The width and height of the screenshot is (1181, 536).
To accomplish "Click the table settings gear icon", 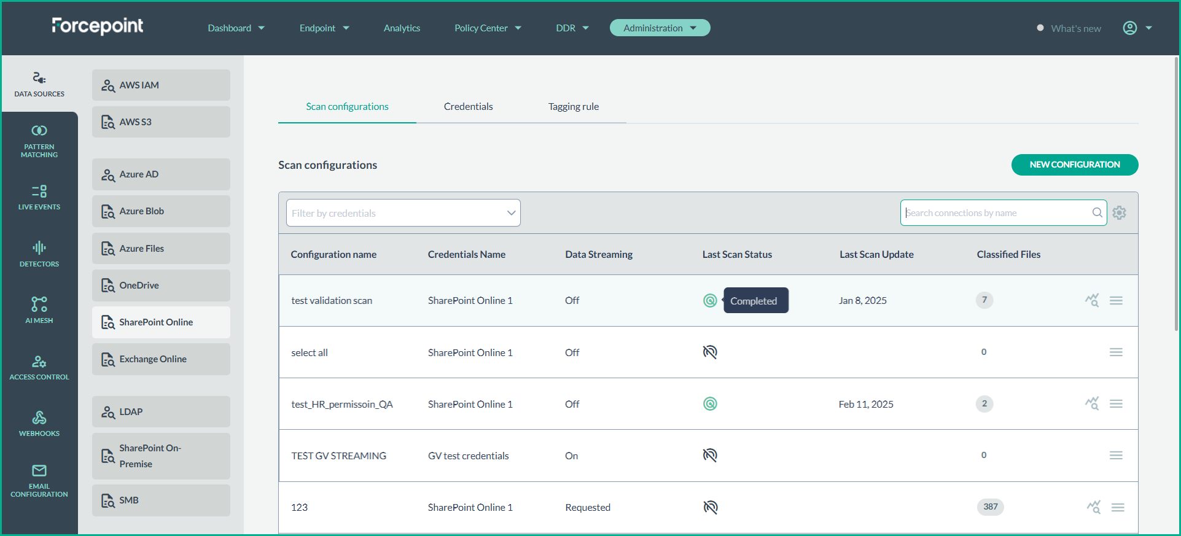I will (x=1119, y=213).
